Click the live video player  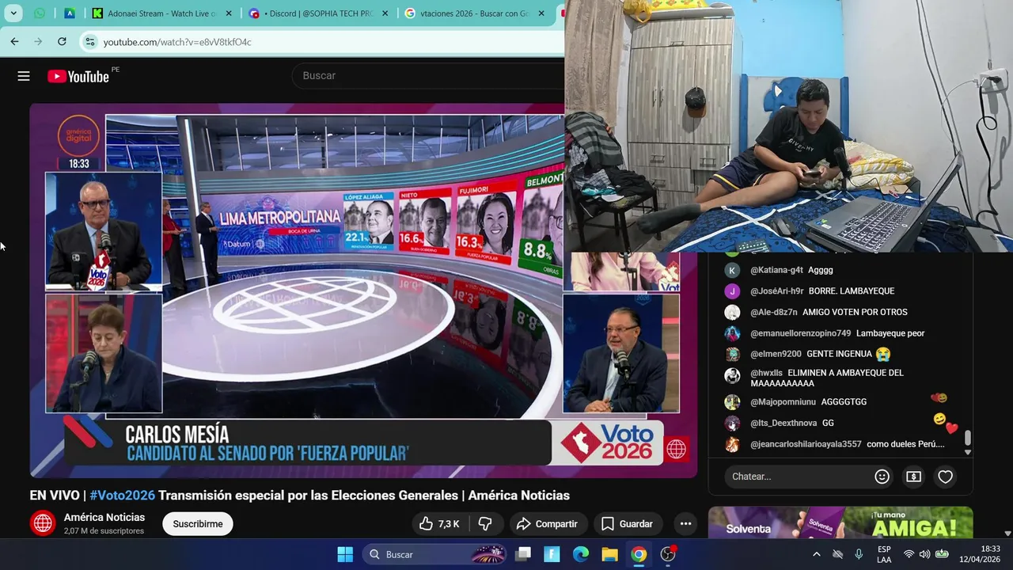coord(363,290)
